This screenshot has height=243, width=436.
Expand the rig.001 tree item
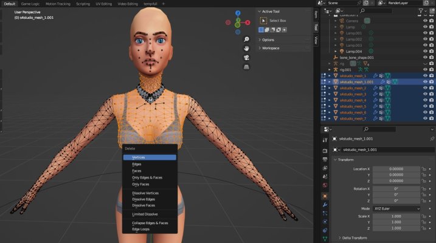330,70
